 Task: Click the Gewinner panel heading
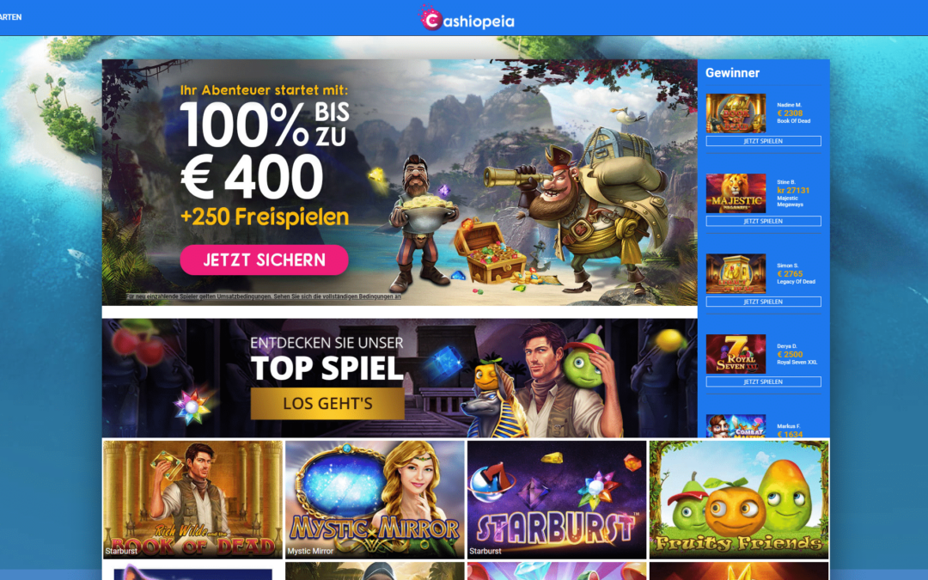732,73
